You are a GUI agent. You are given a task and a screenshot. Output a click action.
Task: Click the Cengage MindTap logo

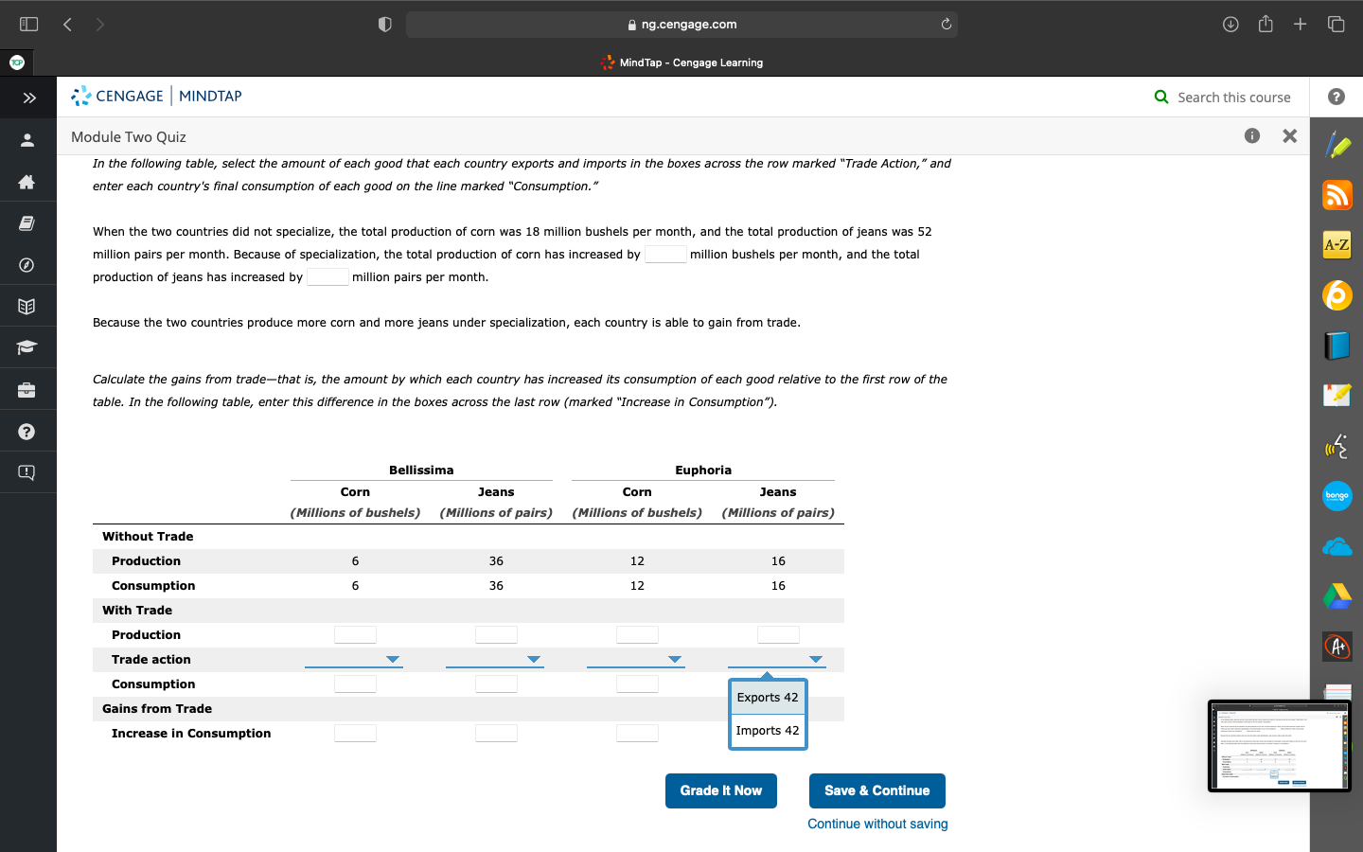(157, 96)
